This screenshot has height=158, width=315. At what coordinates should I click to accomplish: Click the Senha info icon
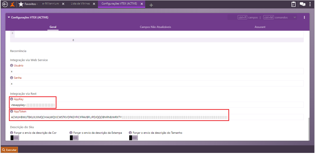coord(11,78)
